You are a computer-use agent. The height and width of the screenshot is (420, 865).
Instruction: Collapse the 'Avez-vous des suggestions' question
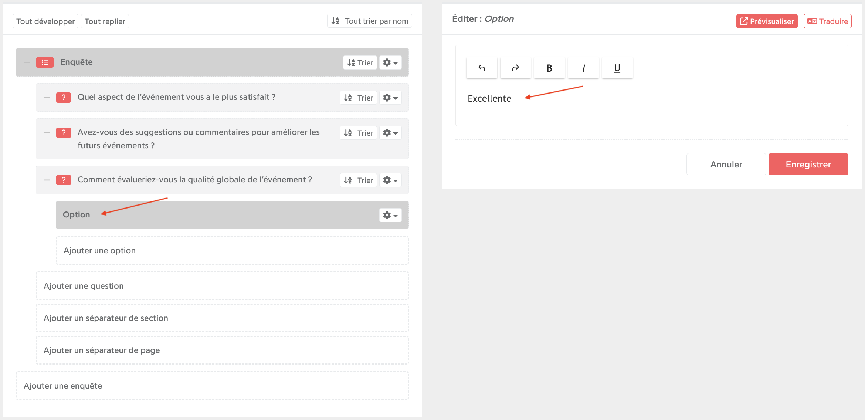[x=47, y=133]
